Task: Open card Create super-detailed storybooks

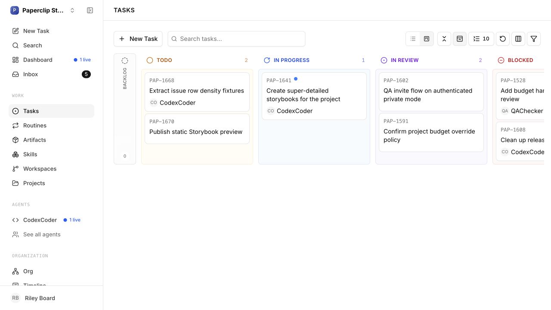Action: tap(314, 96)
